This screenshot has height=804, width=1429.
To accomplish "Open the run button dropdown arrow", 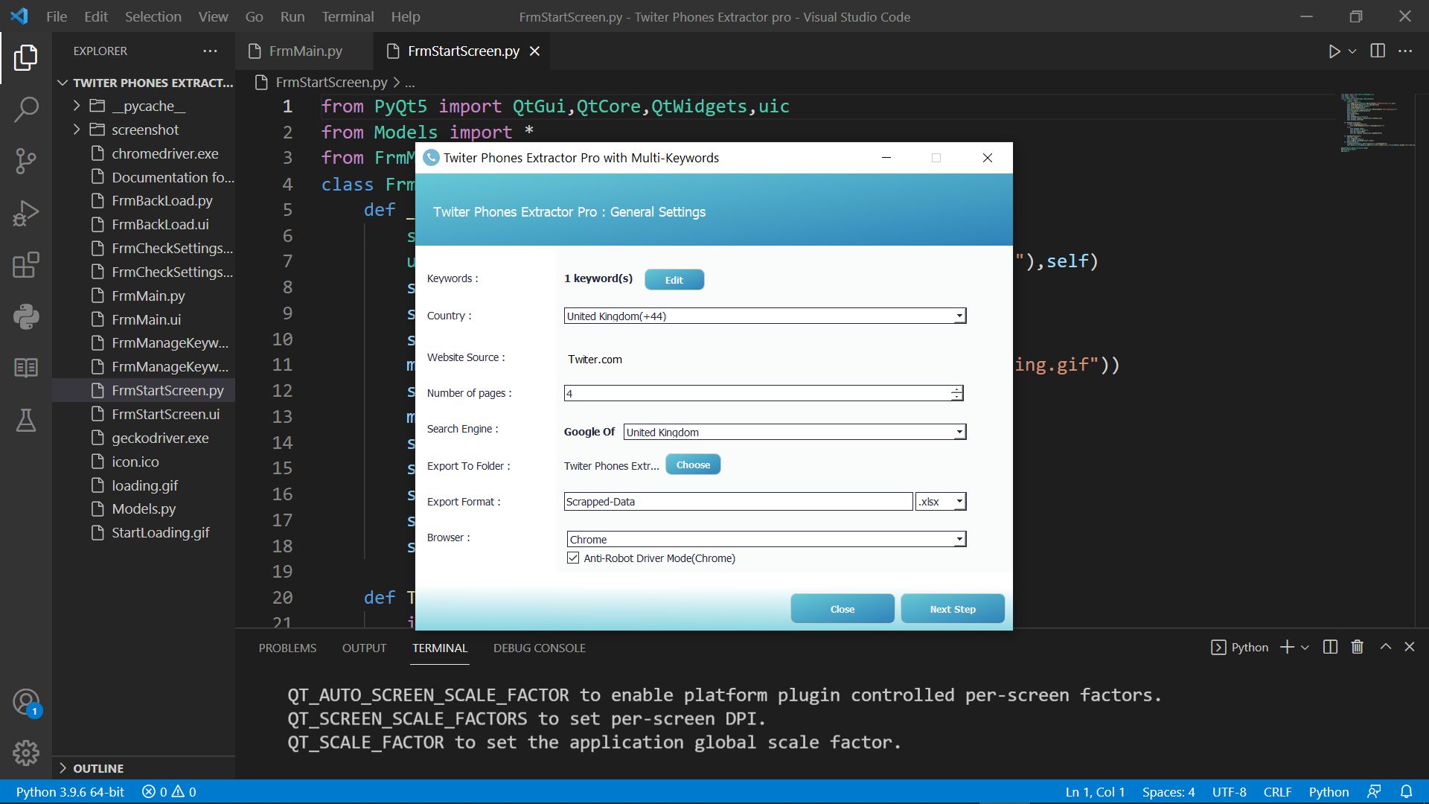I will [x=1352, y=51].
